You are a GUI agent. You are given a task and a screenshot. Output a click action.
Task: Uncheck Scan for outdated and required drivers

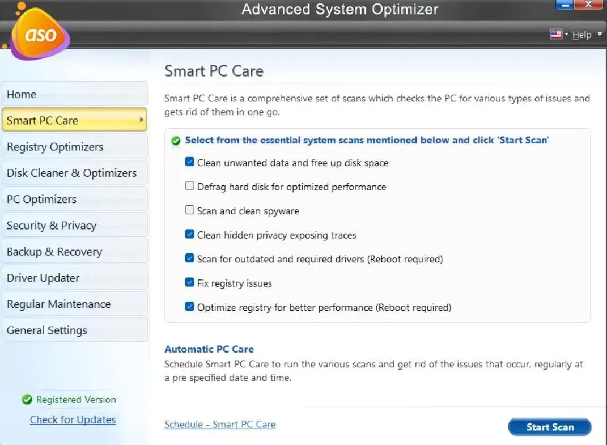tap(190, 258)
